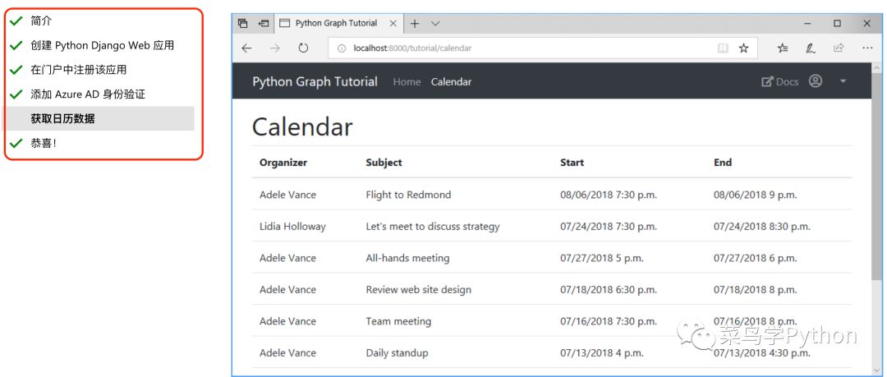Select the Calendar navigation item
887x377 pixels.
coord(451,82)
